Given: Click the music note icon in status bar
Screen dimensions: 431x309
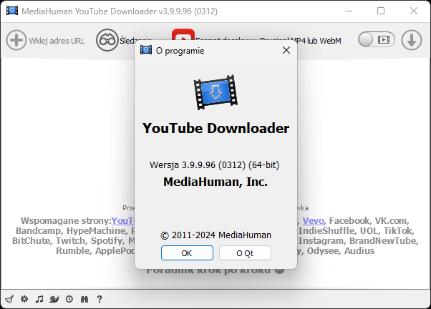Looking at the screenshot, I should (x=39, y=299).
